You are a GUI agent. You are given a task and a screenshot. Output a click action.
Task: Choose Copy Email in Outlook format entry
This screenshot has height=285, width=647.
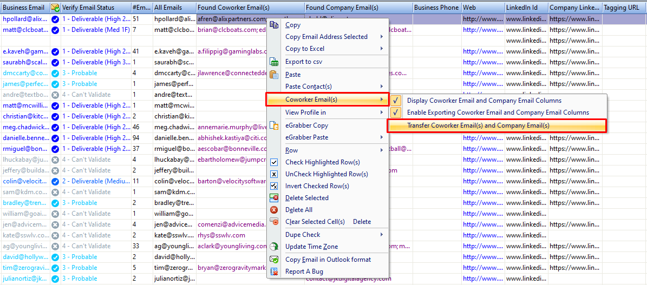click(328, 260)
